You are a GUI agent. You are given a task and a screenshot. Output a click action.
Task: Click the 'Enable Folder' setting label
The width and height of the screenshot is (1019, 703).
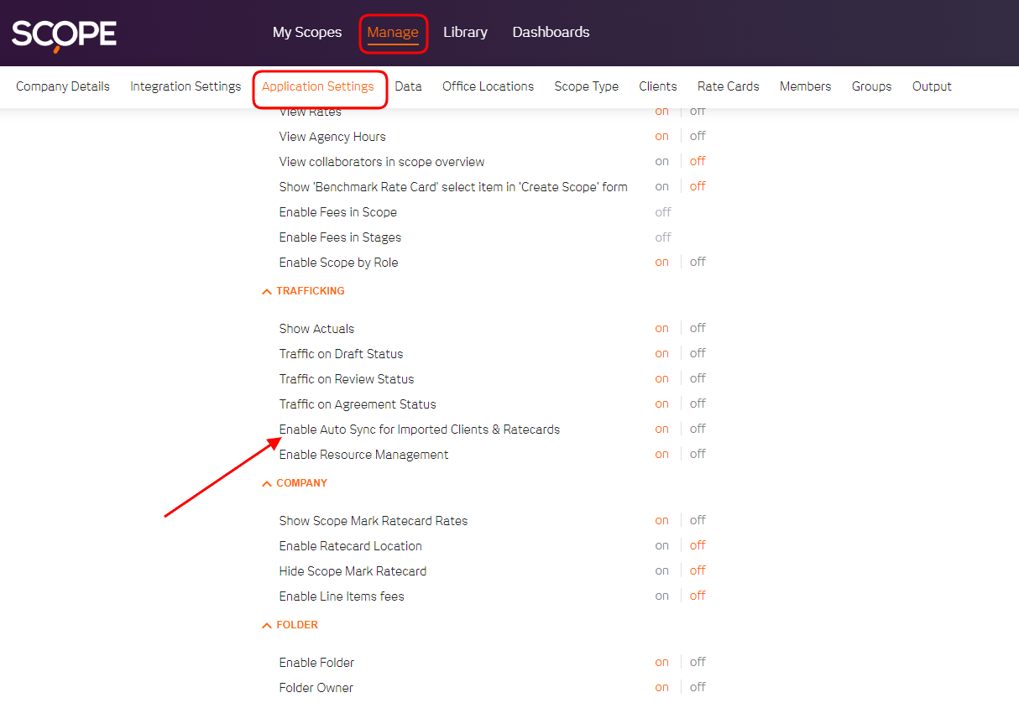tap(317, 663)
